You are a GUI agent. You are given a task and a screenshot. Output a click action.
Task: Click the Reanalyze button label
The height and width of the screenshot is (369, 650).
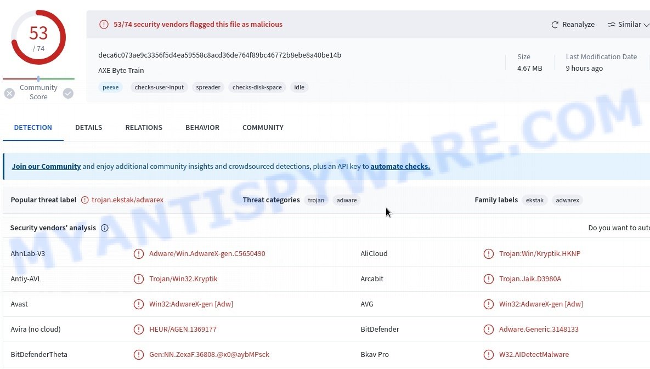click(x=578, y=25)
